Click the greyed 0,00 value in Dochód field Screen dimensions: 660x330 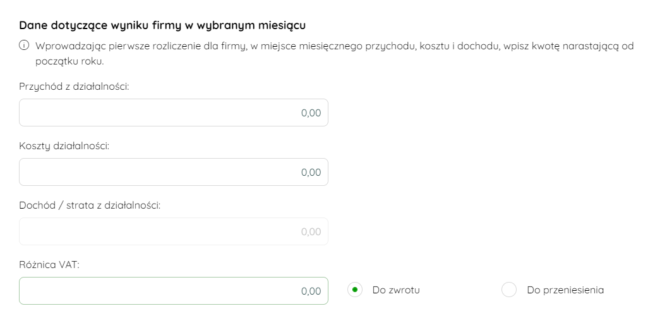click(x=311, y=232)
